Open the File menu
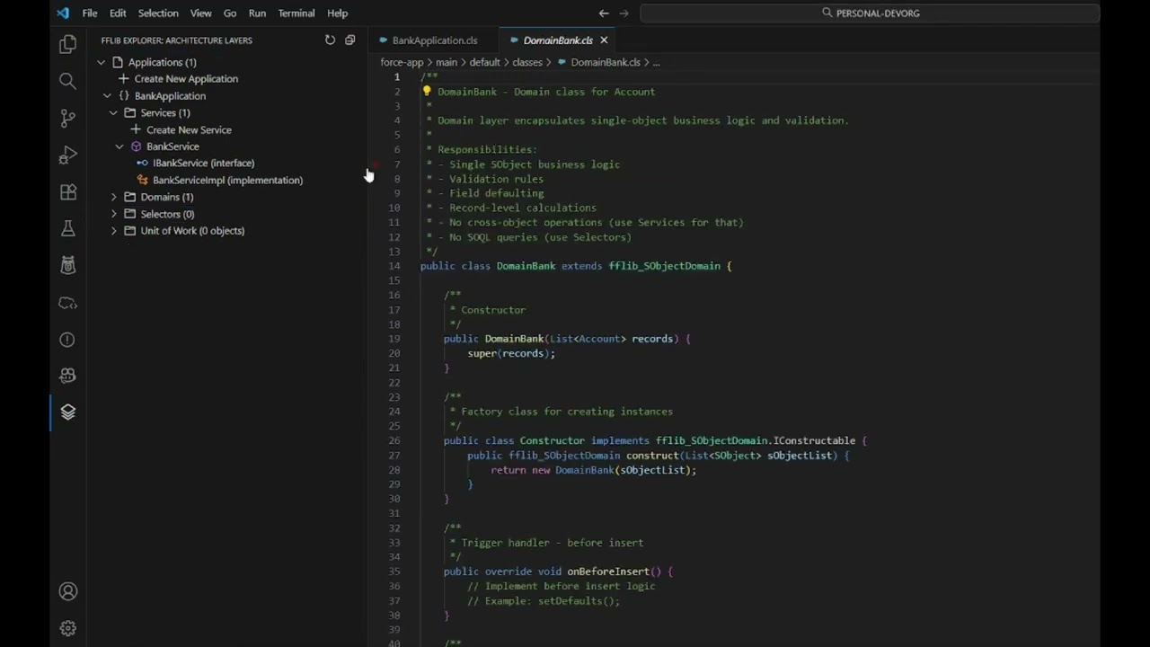 [x=90, y=13]
